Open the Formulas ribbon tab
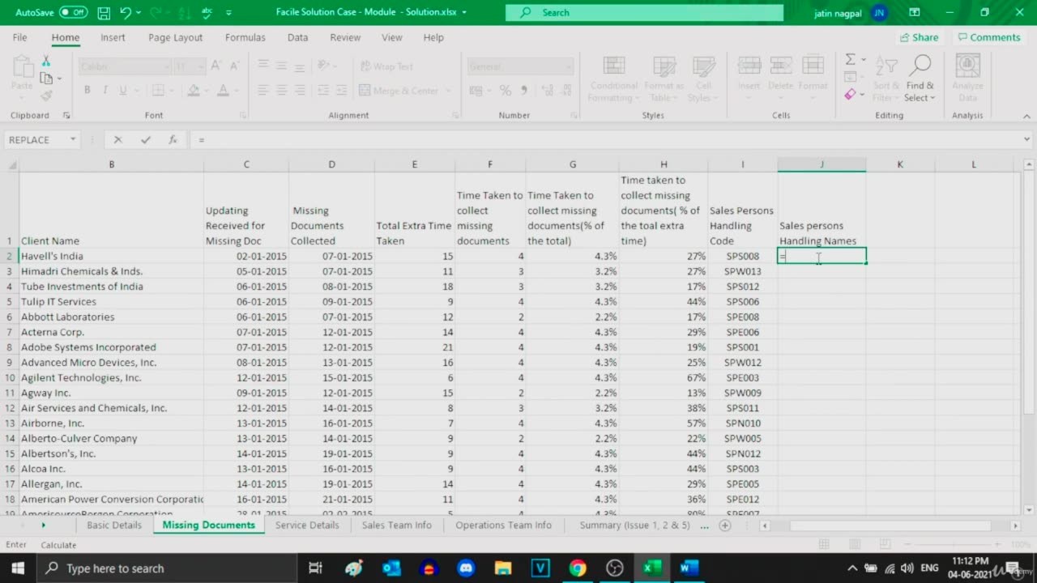1037x583 pixels. tap(245, 37)
